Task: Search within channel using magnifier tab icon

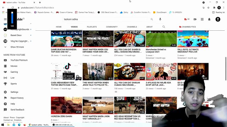Action: pyautogui.click(x=164, y=27)
